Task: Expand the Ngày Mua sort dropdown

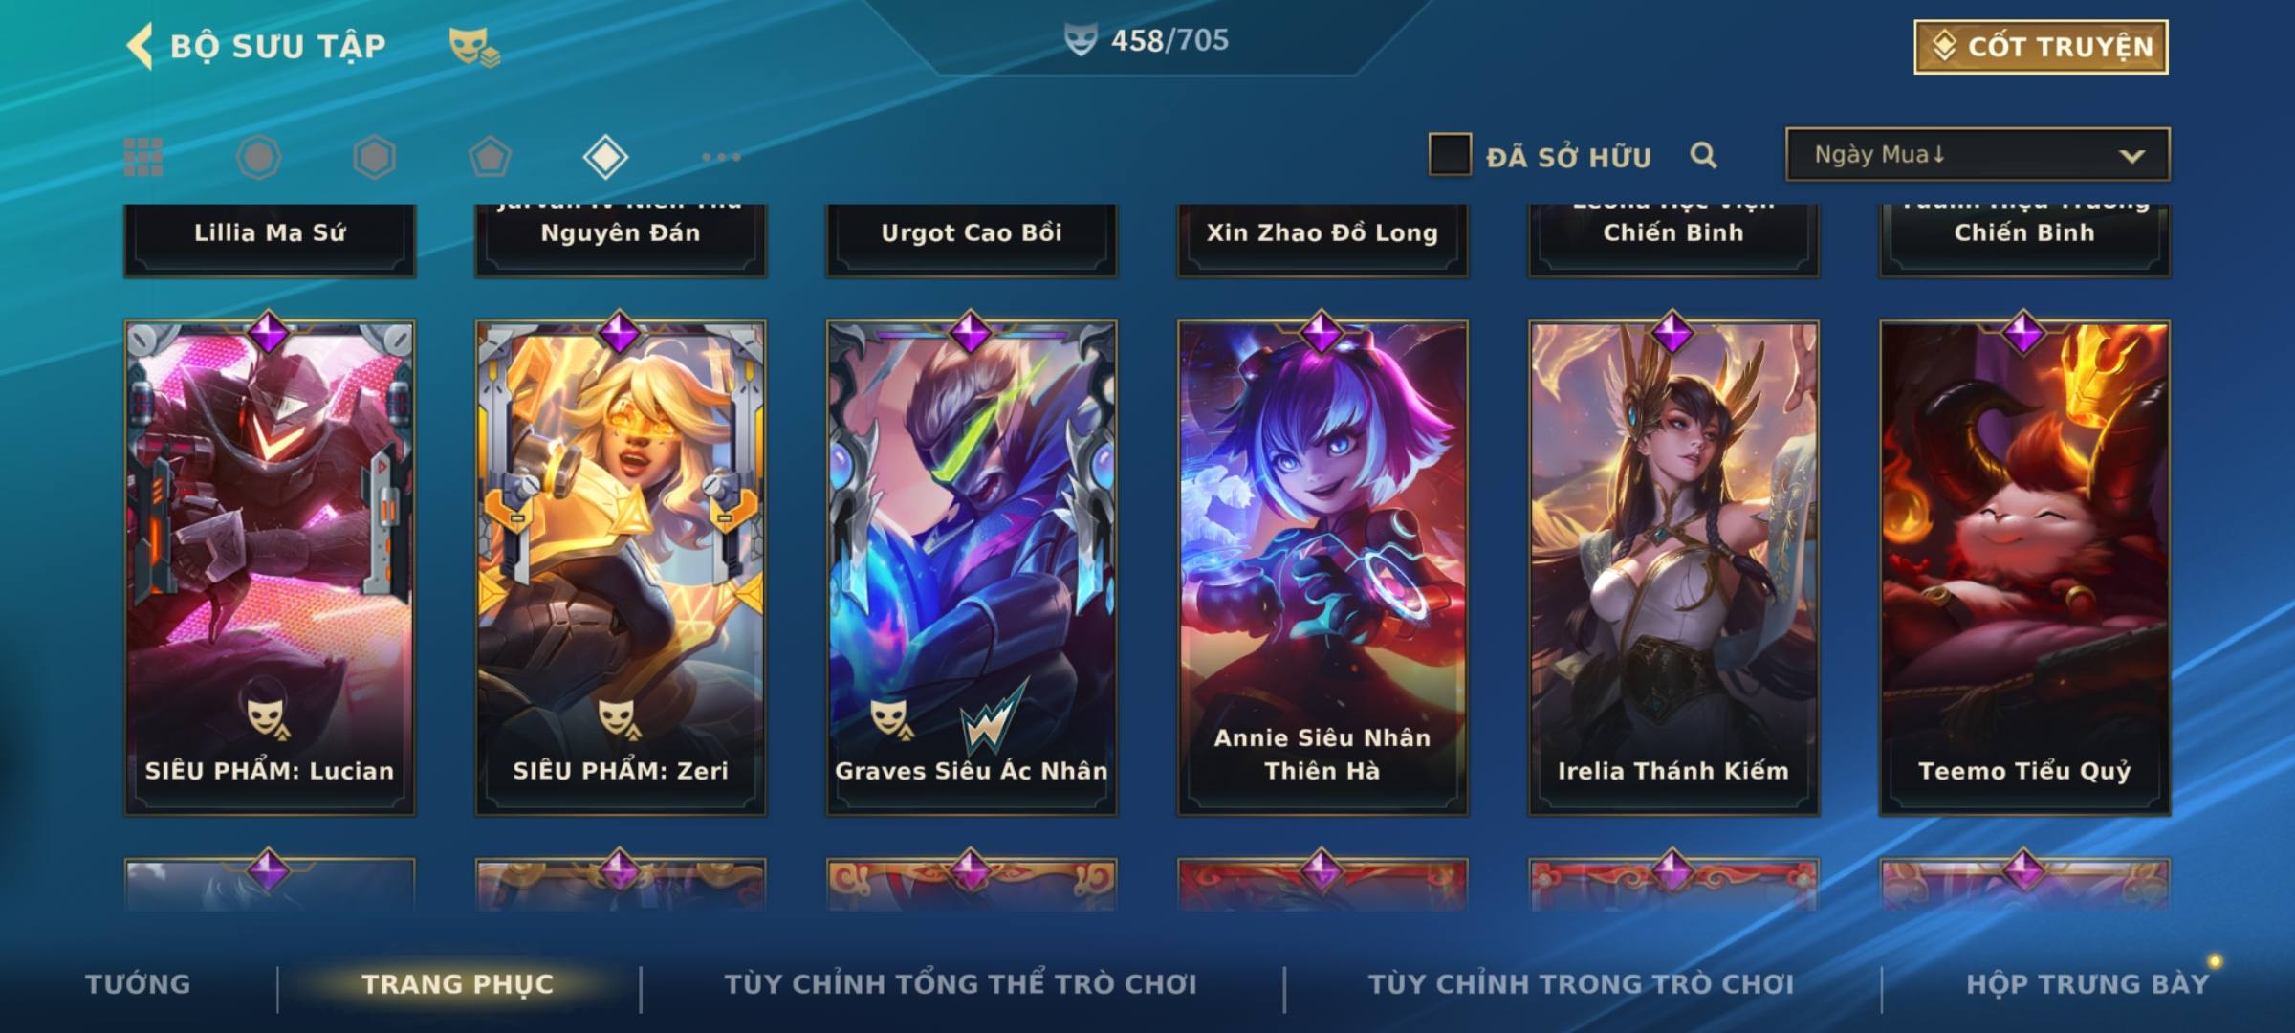Action: tap(1978, 154)
